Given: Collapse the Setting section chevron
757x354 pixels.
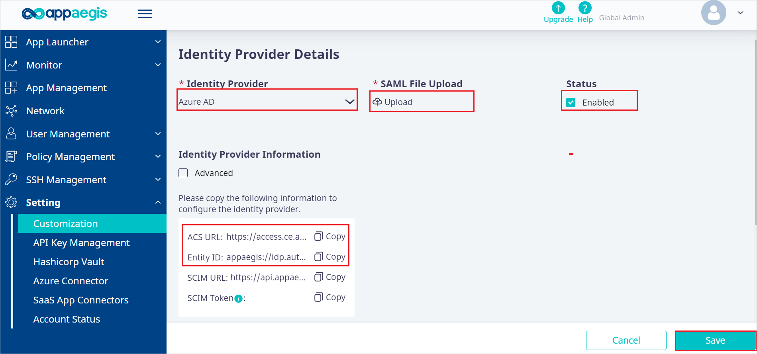Looking at the screenshot, I should pos(158,202).
